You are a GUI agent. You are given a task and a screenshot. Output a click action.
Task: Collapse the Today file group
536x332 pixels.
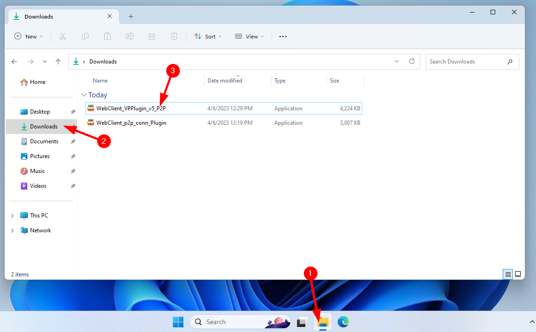pyautogui.click(x=83, y=95)
